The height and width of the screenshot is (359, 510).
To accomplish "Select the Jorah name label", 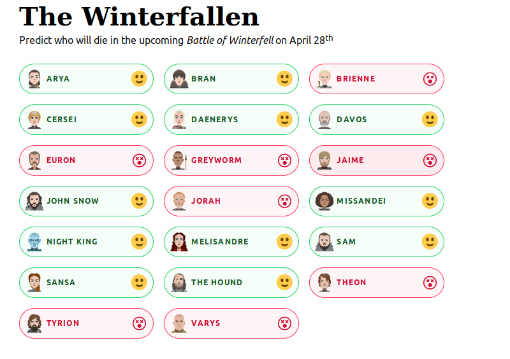I will (x=206, y=201).
